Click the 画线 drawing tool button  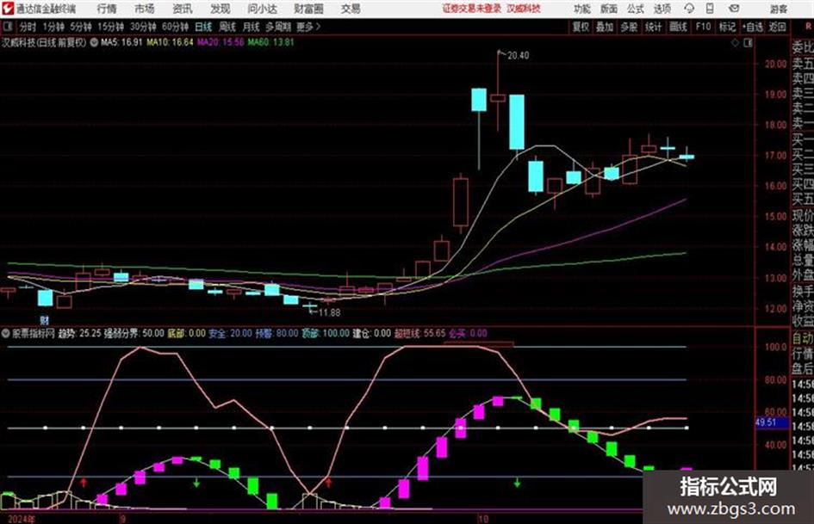[x=678, y=27]
